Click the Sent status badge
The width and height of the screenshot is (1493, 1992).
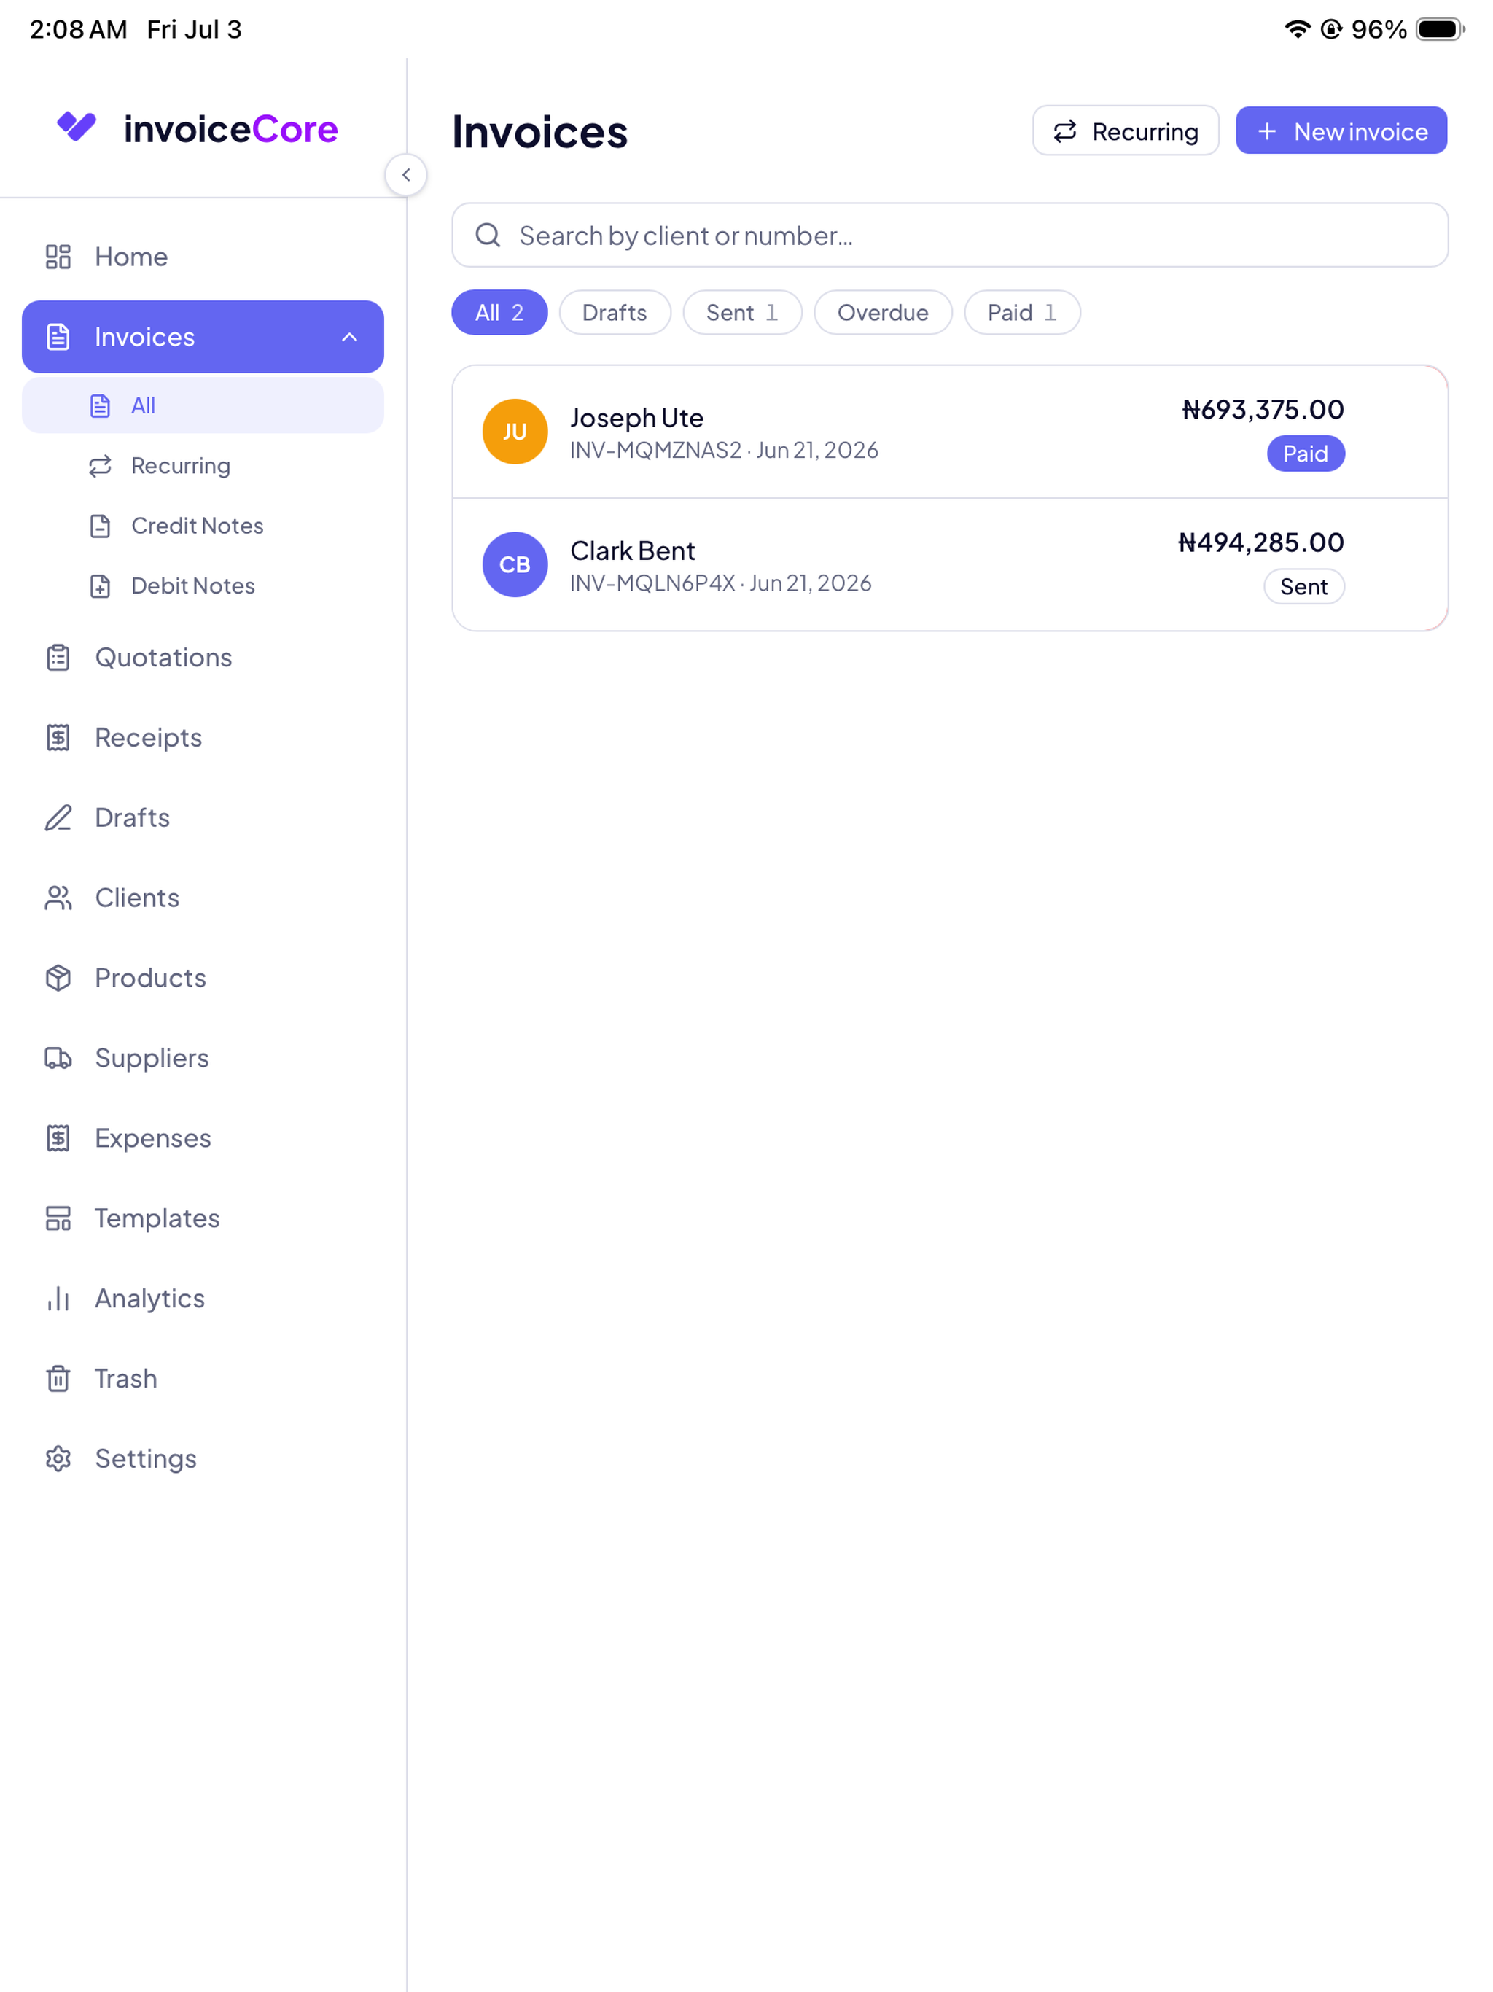(1304, 586)
